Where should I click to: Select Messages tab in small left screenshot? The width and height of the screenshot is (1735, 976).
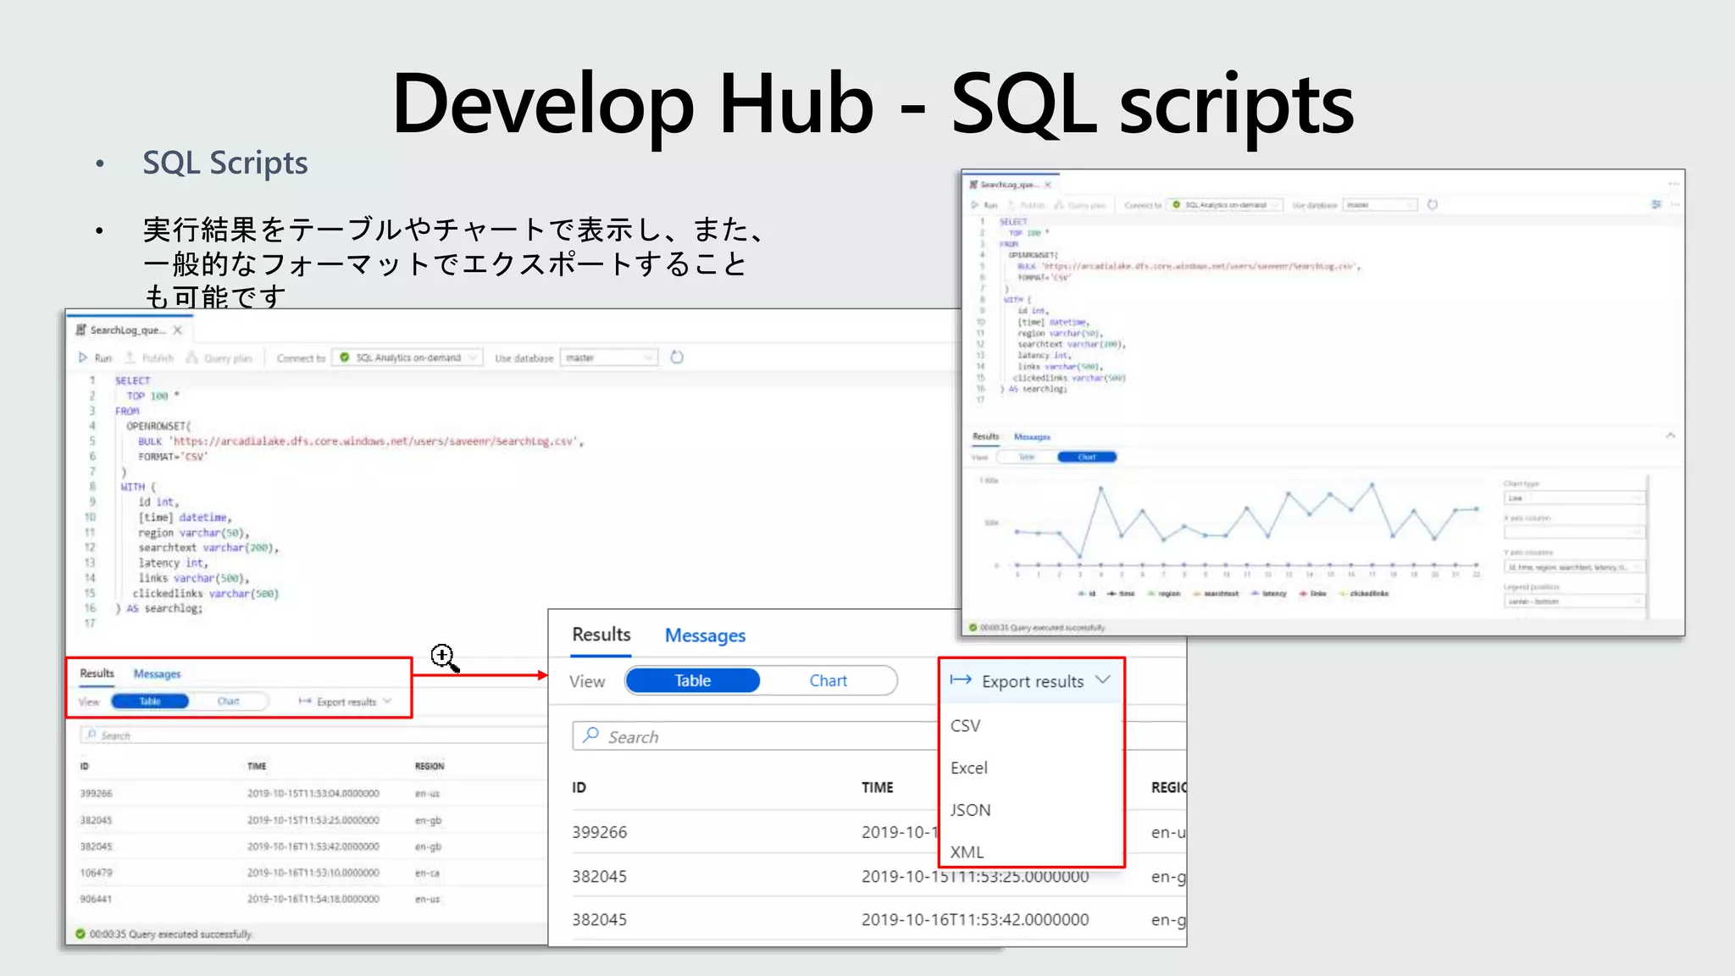coord(157,674)
